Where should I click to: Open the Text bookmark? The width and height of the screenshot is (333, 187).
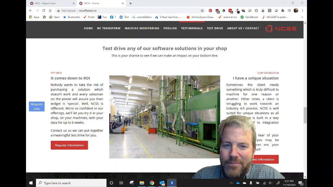coord(124,17)
